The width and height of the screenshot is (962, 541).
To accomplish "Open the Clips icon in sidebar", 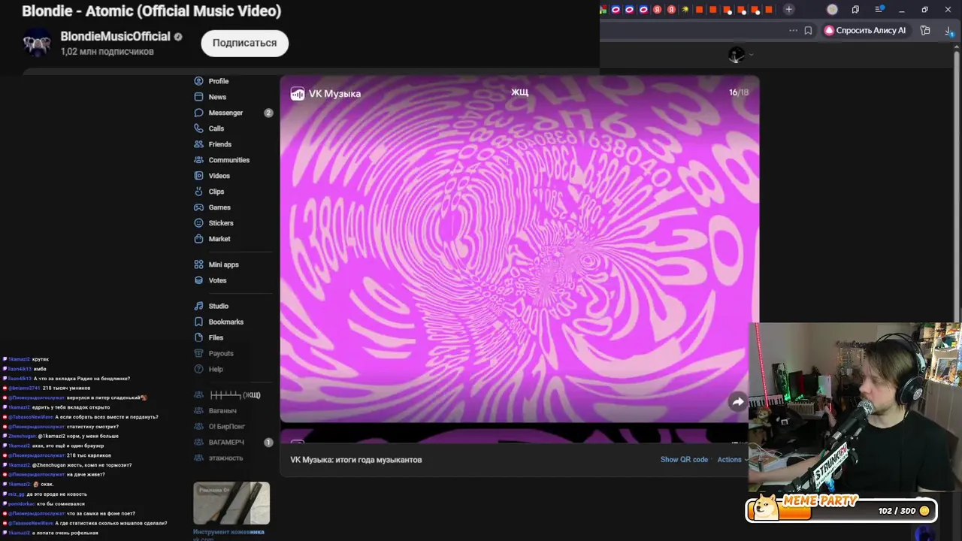I will tap(198, 192).
